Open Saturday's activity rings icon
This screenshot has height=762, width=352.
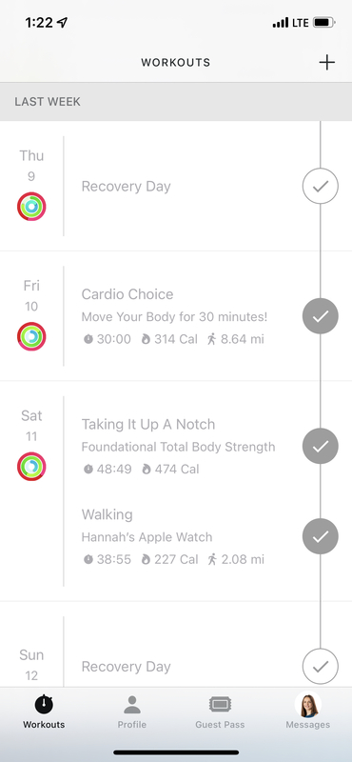[x=31, y=467]
